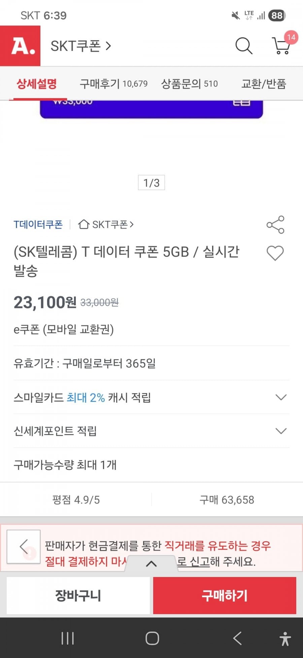Tap the left arrow on notice banner

(24, 547)
